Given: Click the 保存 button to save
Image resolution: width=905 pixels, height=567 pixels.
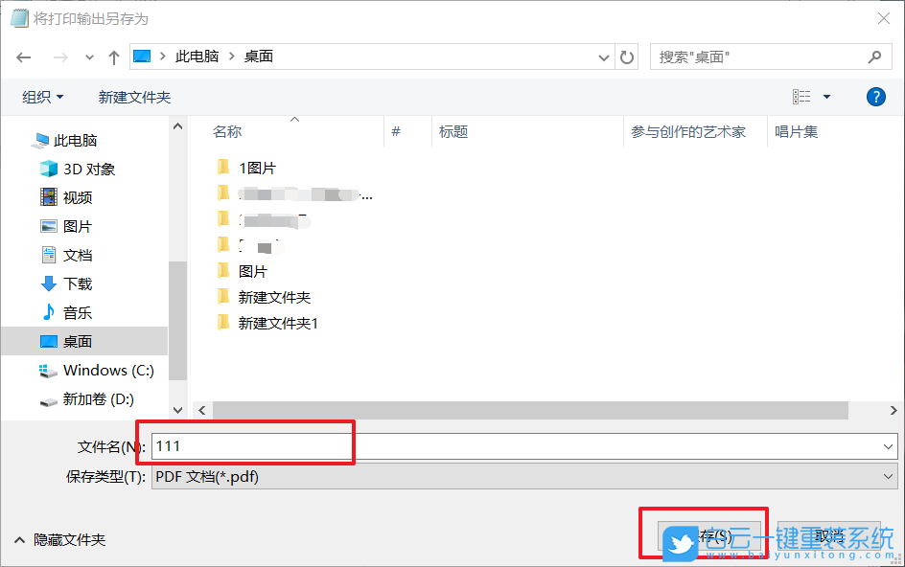Looking at the screenshot, I should pos(711,536).
